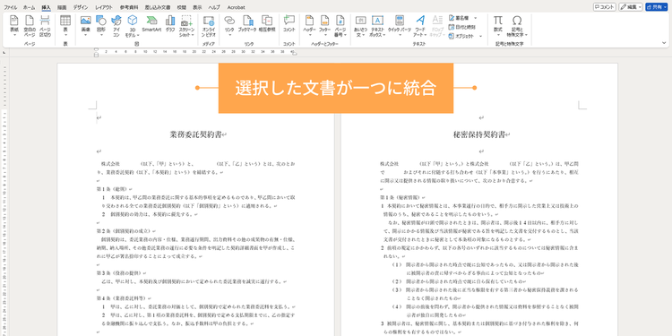Click the horizontal ruler indent marker
This screenshot has width=672, height=336.
click(96, 52)
